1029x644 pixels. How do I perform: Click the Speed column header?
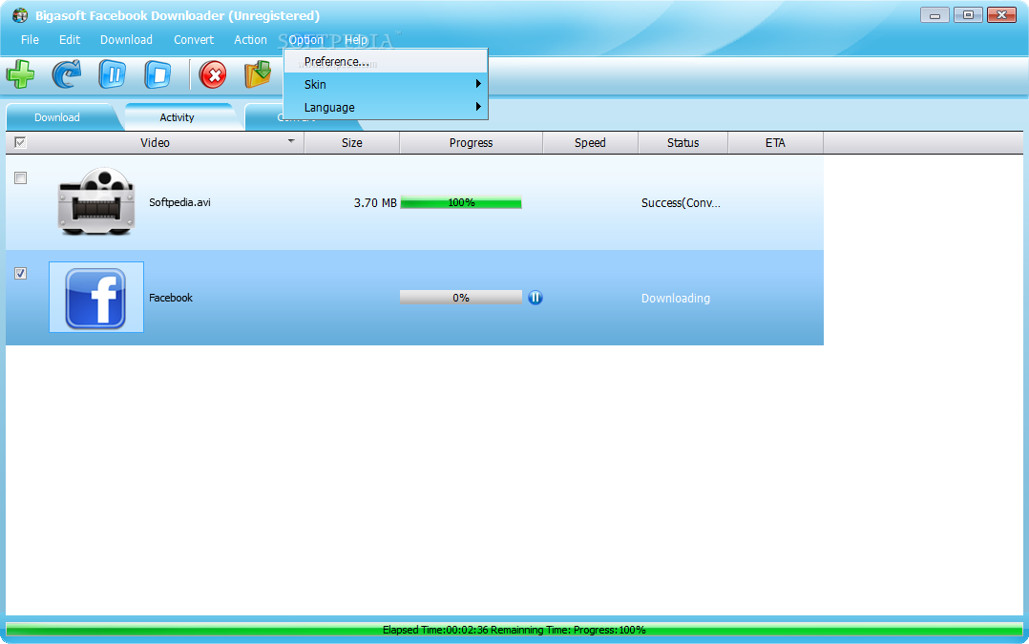(590, 142)
